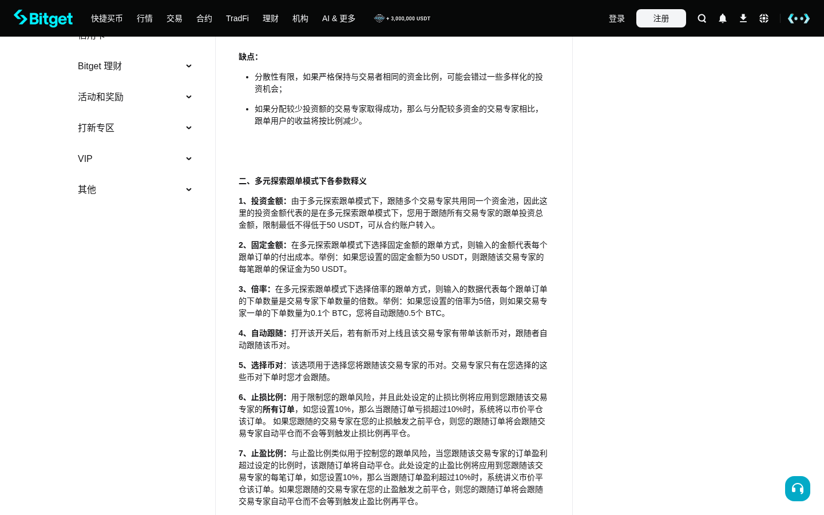The height and width of the screenshot is (515, 824).
Task: Open the 交易 menu
Action: [175, 18]
